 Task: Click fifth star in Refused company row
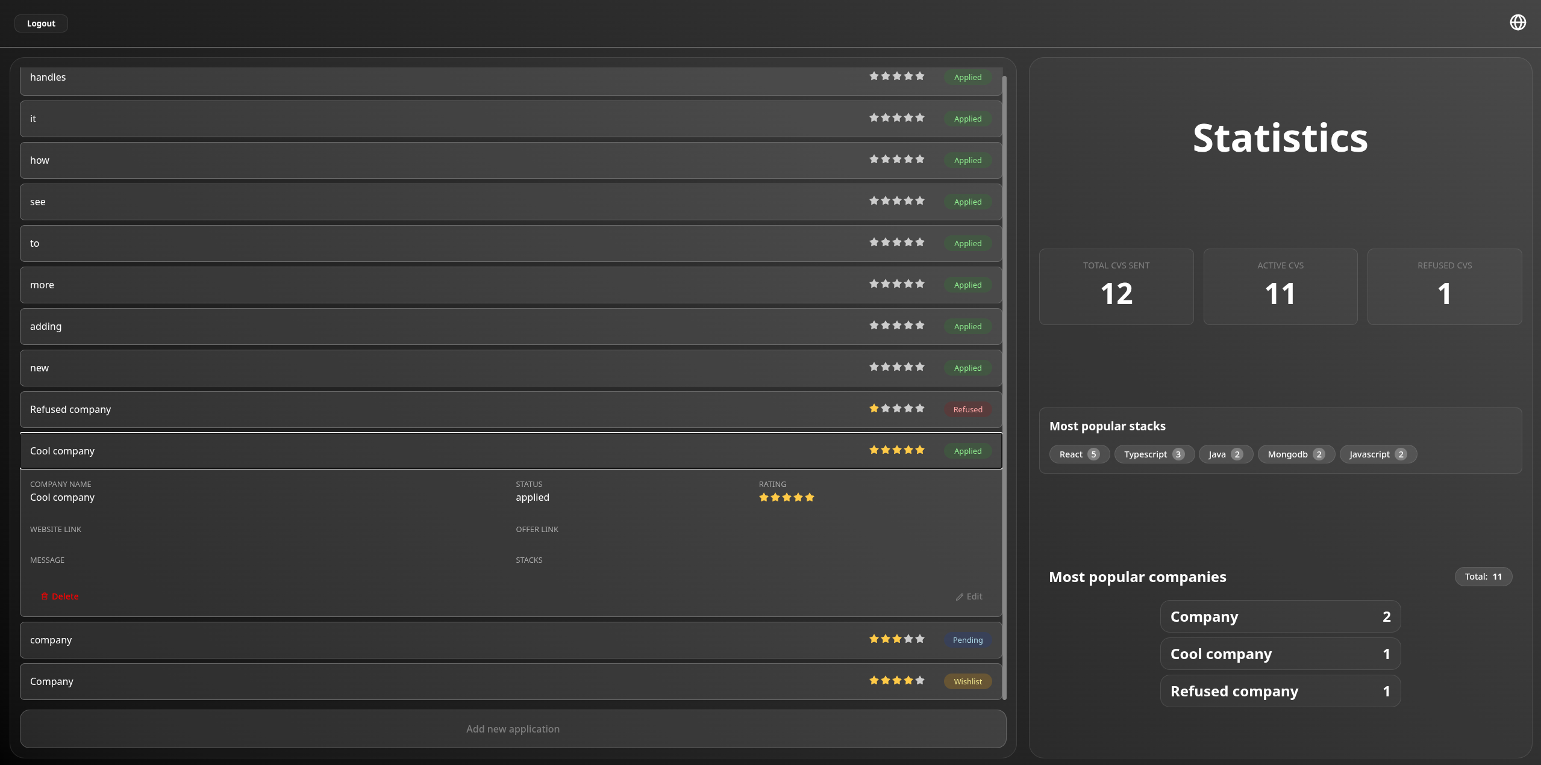click(x=920, y=409)
